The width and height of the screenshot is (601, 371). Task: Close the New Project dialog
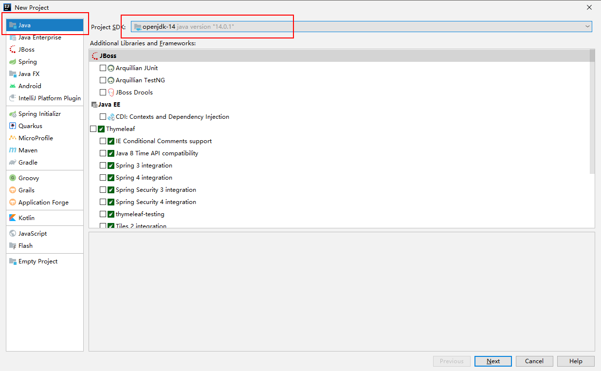[x=589, y=7]
